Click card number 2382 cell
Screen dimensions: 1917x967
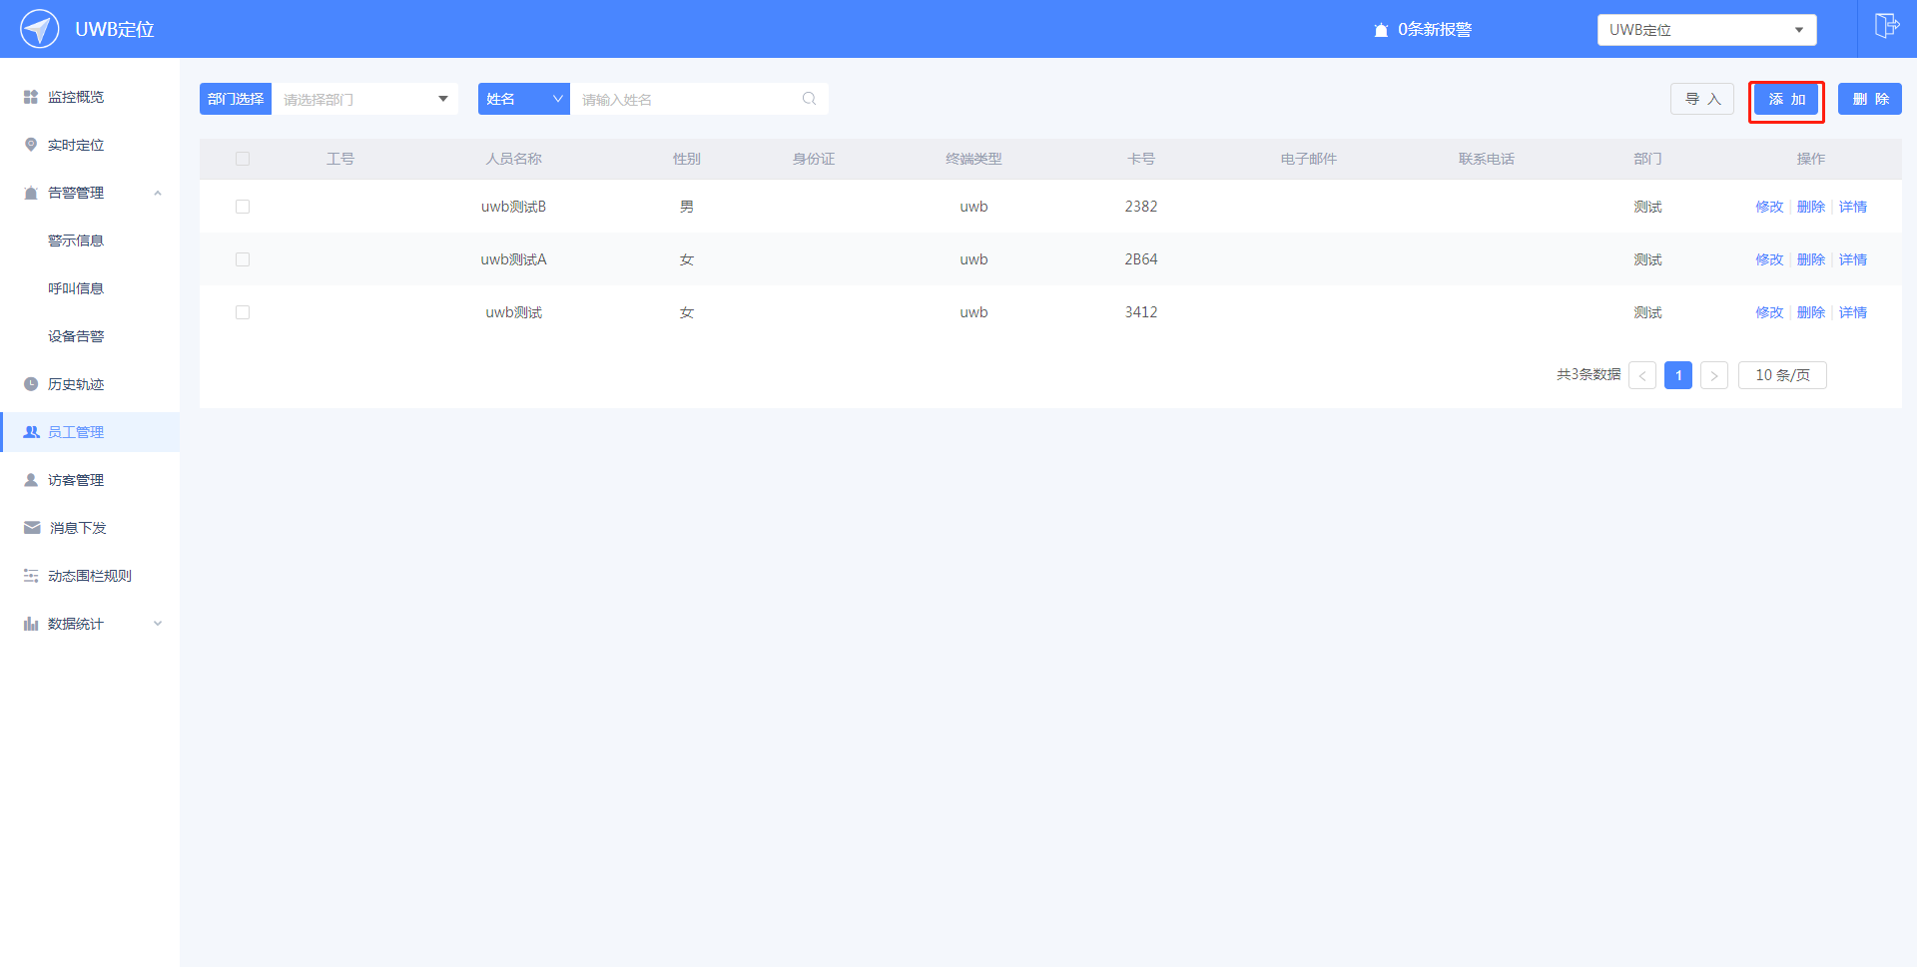1141,207
